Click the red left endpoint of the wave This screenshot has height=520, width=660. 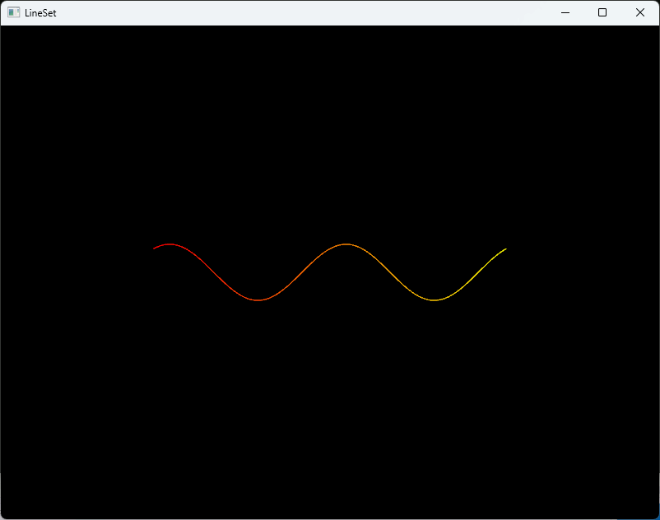154,248
